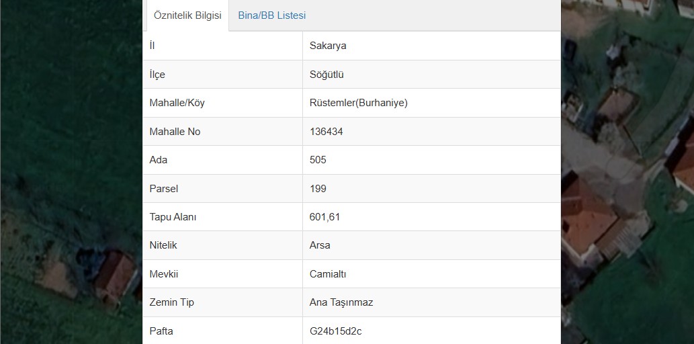The height and width of the screenshot is (344, 694).
Task: Click the Ana Taşınmaz value
Action: (341, 302)
